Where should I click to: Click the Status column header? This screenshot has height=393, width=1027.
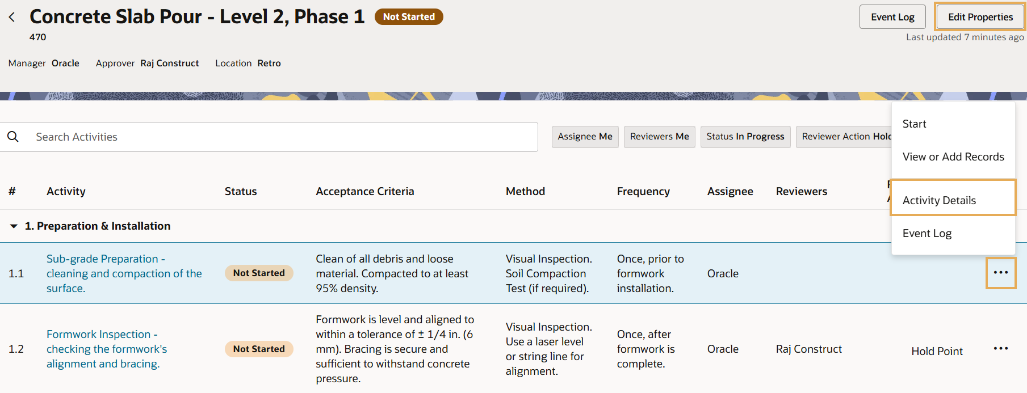[x=241, y=192]
